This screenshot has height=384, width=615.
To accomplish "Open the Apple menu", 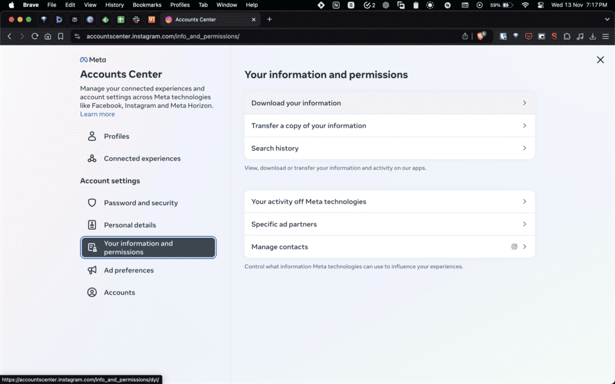I will click(x=11, y=5).
